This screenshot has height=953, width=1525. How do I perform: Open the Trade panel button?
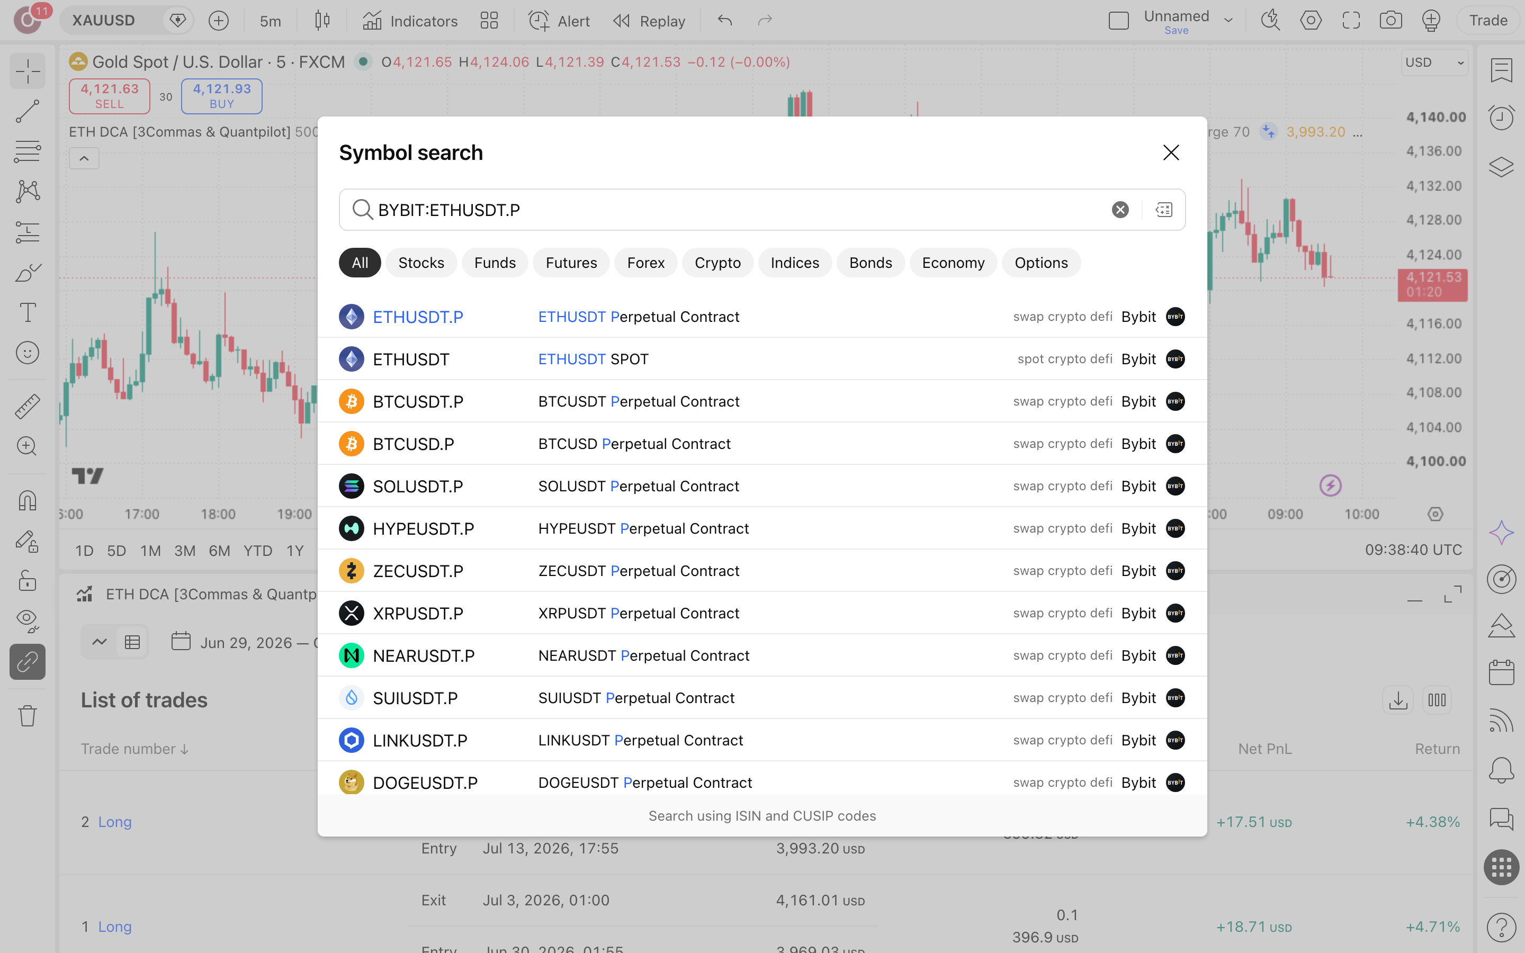pyautogui.click(x=1488, y=21)
